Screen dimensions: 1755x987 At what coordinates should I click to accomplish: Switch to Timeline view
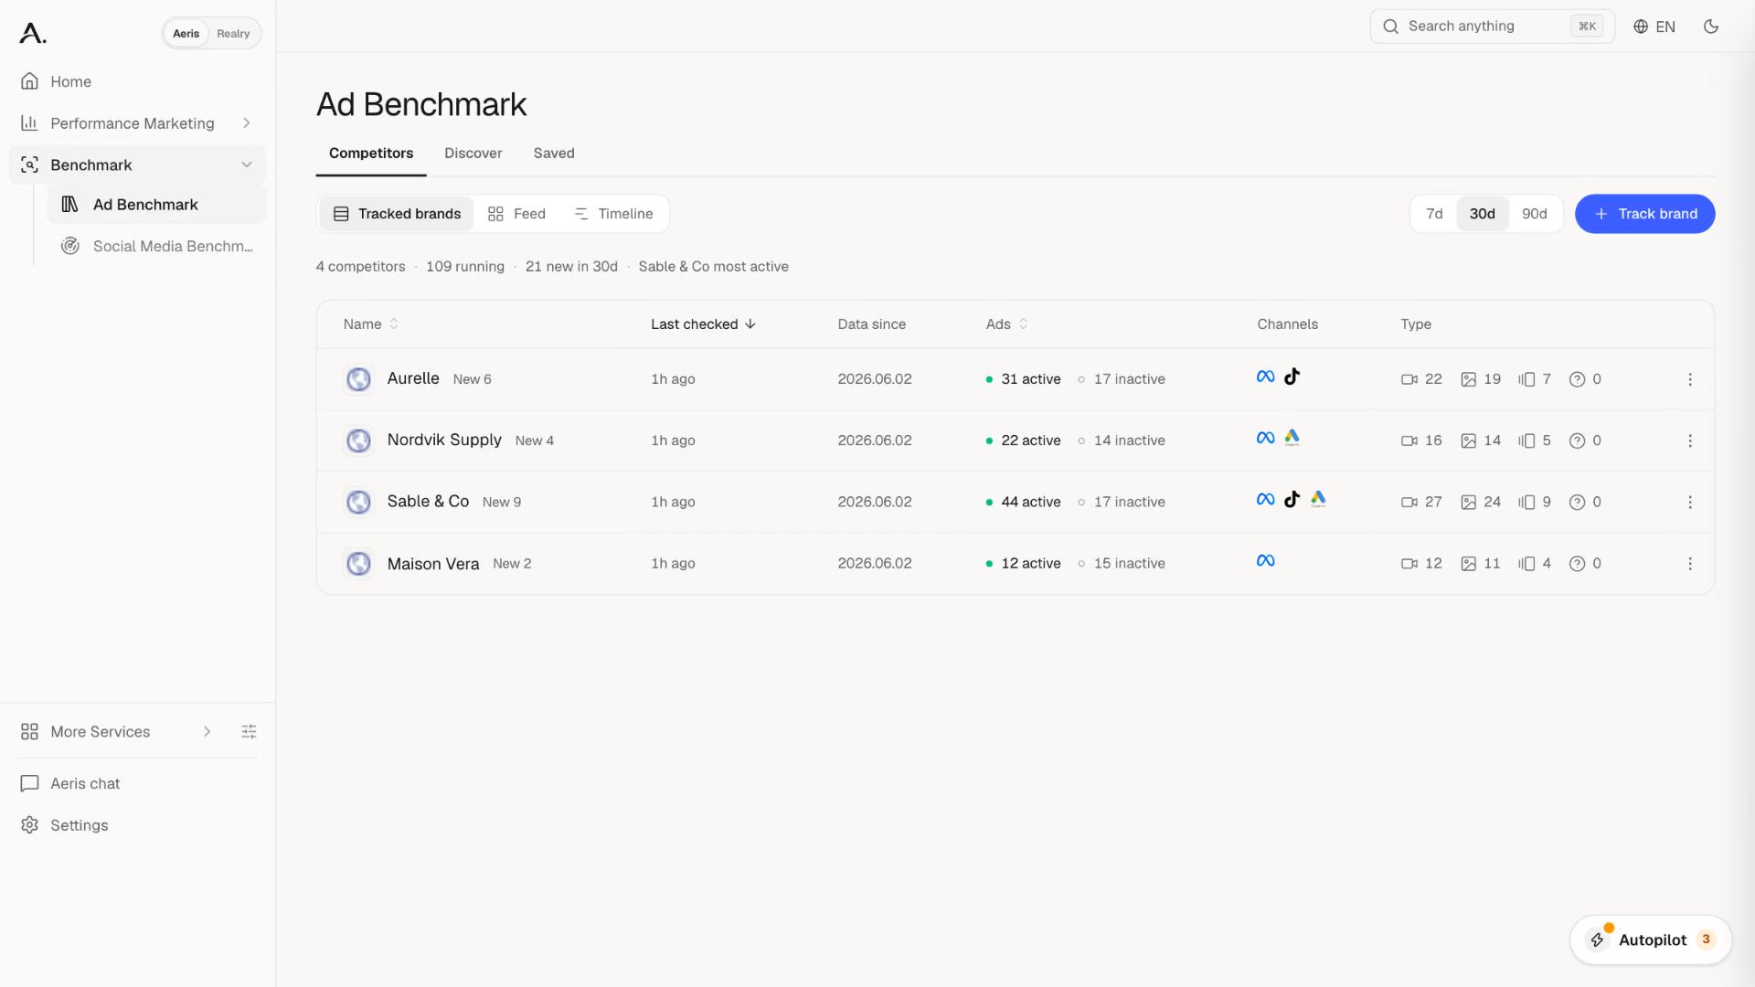(x=613, y=214)
